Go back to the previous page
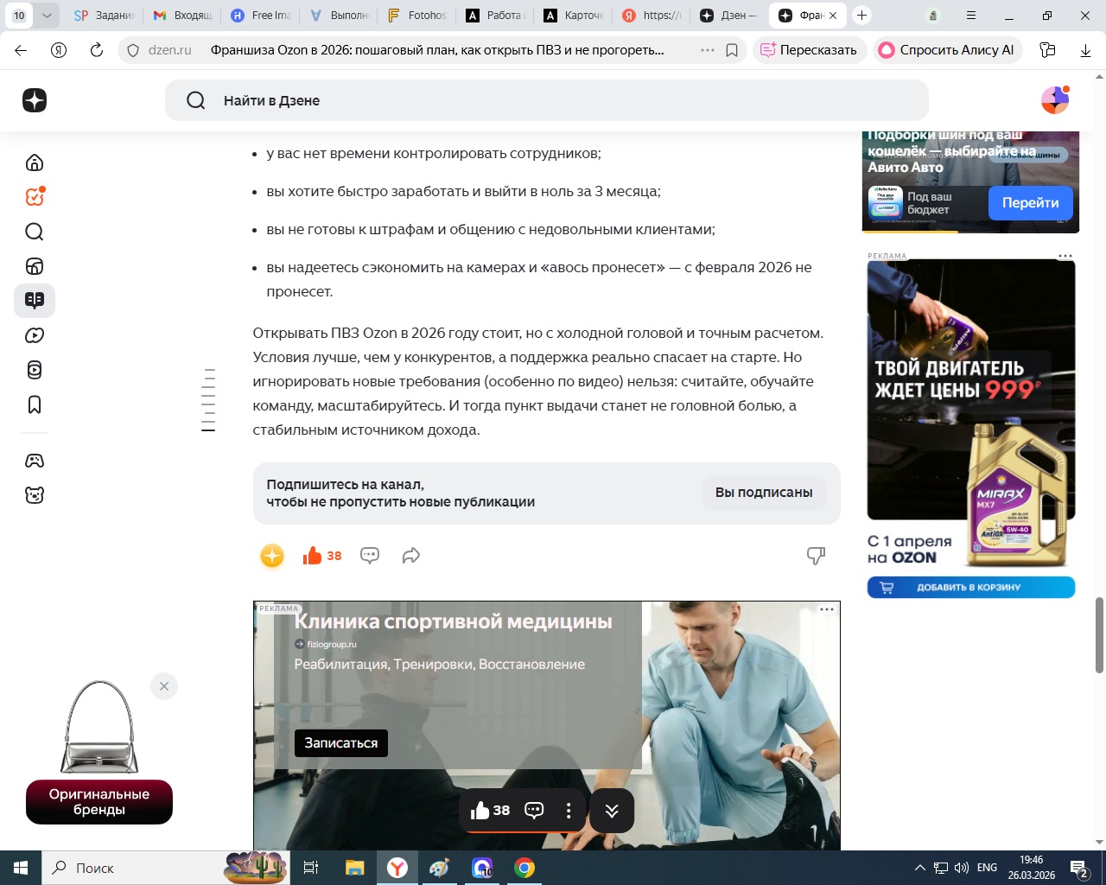This screenshot has width=1106, height=885. coord(21,50)
